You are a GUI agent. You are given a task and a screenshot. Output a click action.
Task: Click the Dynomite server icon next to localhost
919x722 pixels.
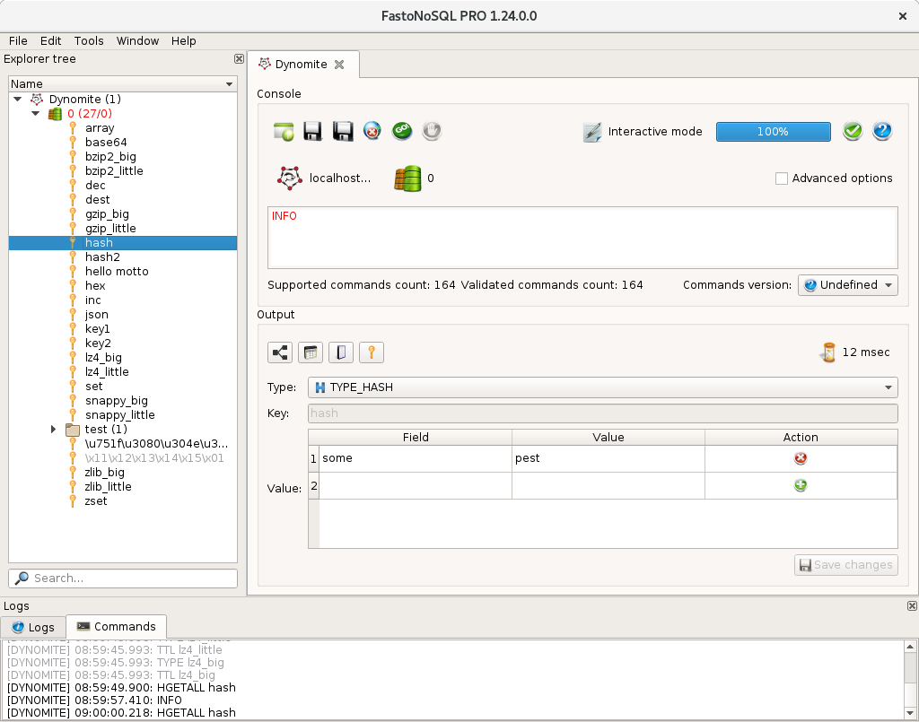pyautogui.click(x=290, y=178)
